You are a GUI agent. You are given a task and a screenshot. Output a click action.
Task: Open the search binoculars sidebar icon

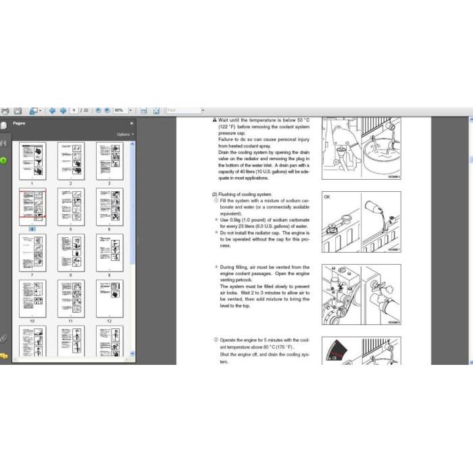tap(3, 143)
